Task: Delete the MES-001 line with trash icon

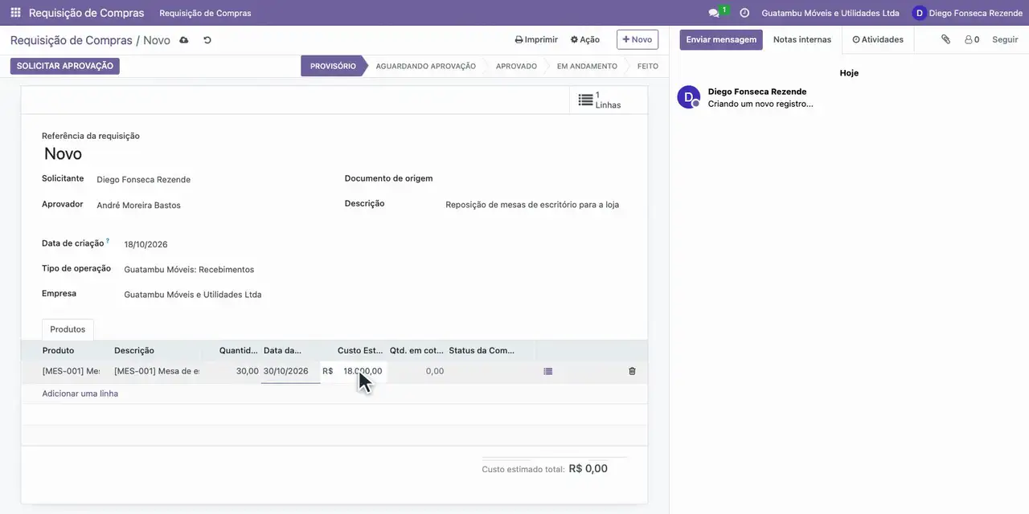Action: (632, 371)
